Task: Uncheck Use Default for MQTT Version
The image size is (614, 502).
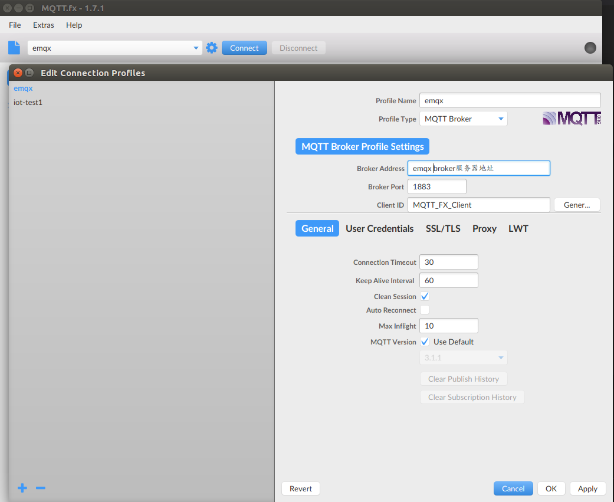Action: [x=424, y=342]
